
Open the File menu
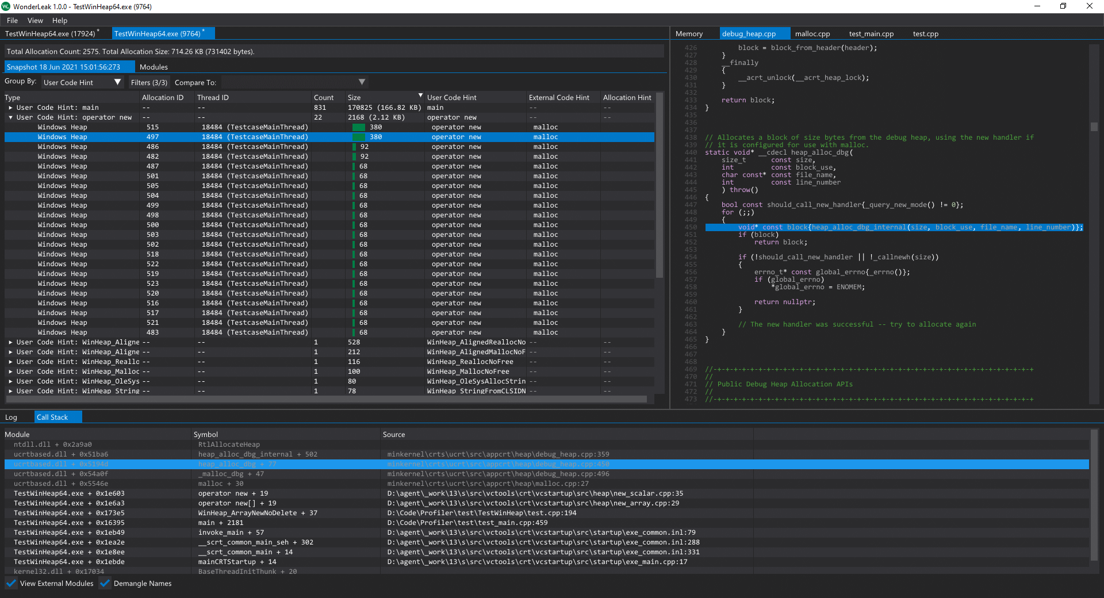pos(11,20)
